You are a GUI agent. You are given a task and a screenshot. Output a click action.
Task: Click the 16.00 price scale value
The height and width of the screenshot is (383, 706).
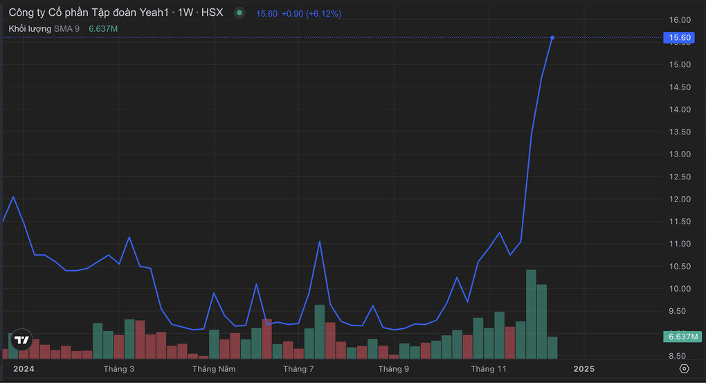click(x=680, y=20)
